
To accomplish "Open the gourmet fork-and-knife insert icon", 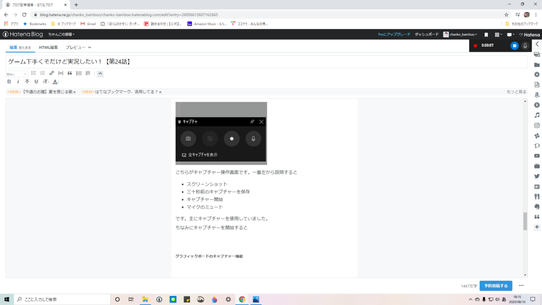I will (537, 197).
